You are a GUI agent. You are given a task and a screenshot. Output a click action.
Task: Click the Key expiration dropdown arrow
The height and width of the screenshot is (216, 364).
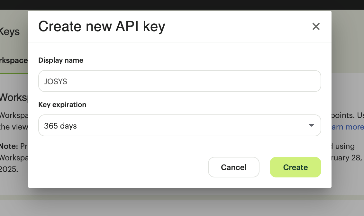pyautogui.click(x=311, y=125)
